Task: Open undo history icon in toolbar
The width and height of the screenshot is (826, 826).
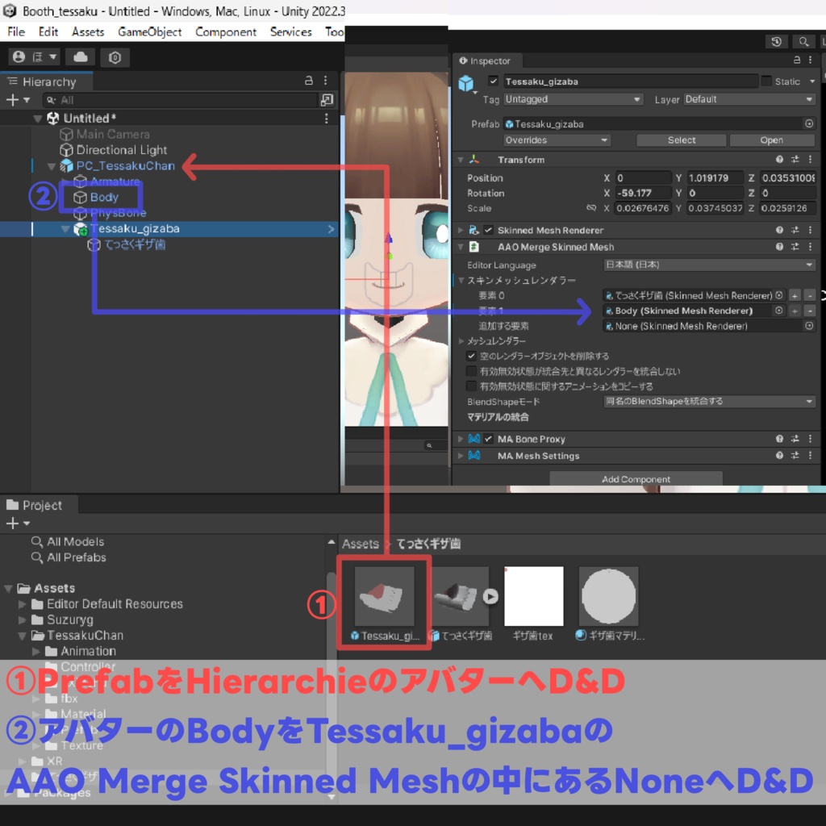Action: pos(776,42)
